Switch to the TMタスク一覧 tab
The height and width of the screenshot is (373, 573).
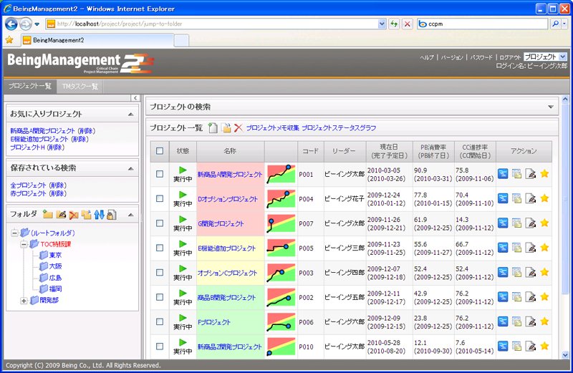coord(80,87)
